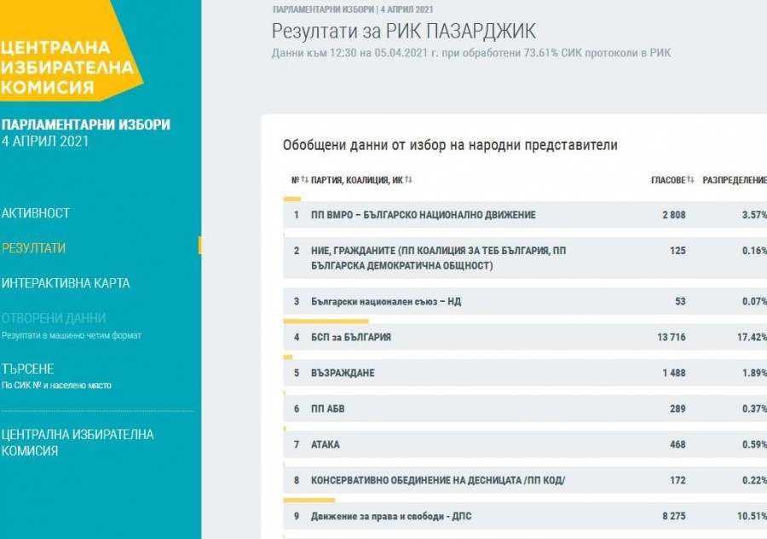The width and height of the screenshot is (767, 539).
Task: Click the yellow progress bar above БСП row
Action: tap(326, 322)
